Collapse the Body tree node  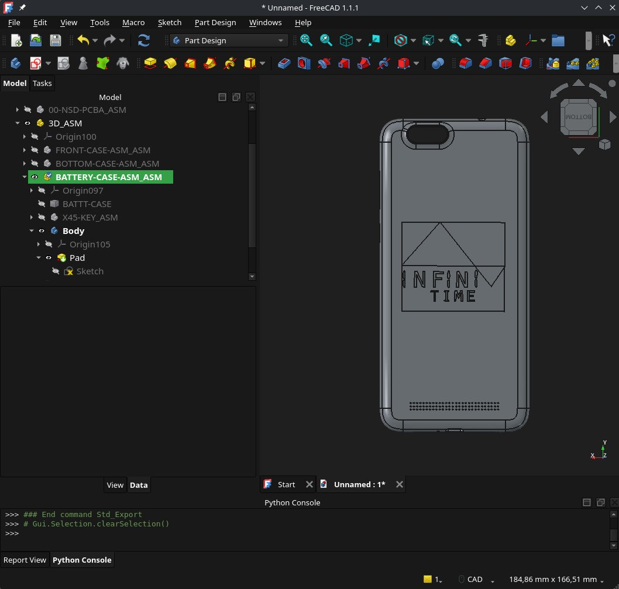coord(31,230)
